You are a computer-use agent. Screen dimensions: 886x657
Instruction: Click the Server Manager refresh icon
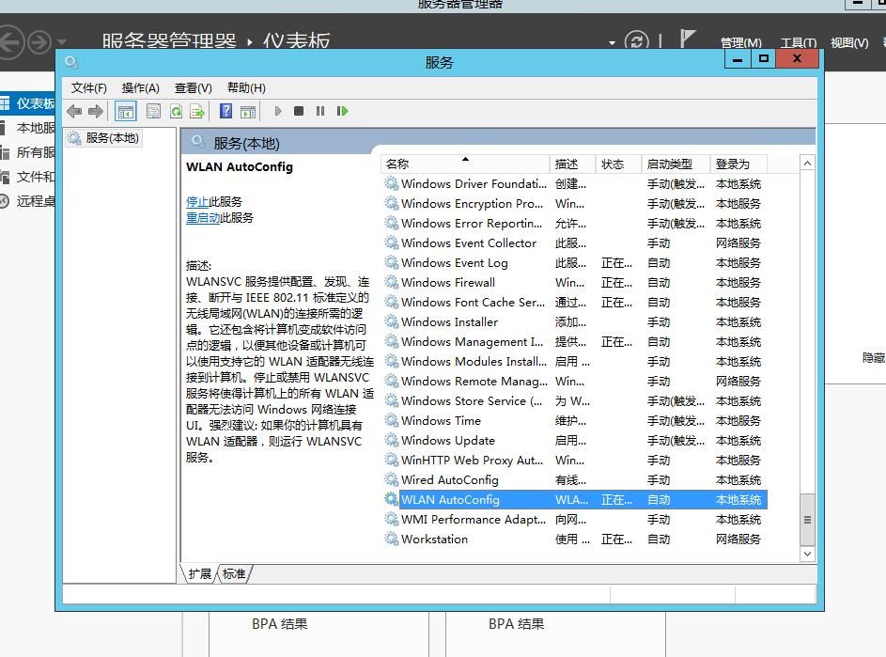[x=635, y=42]
